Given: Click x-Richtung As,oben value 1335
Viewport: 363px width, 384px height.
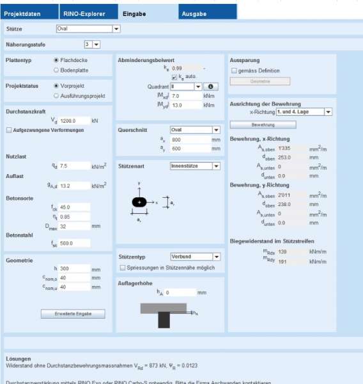Looking at the screenshot, I should (x=291, y=148).
